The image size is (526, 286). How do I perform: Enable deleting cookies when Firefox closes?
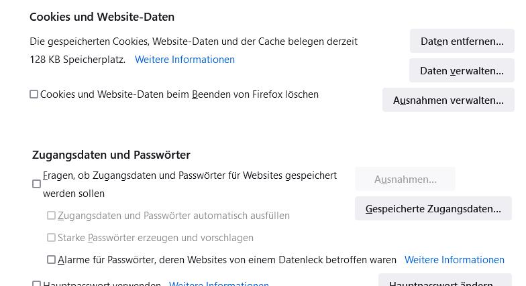click(34, 94)
